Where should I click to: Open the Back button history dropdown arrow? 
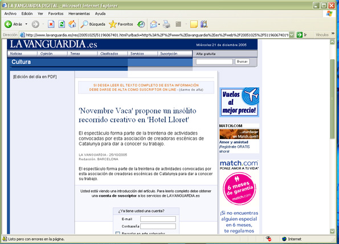click(26, 24)
